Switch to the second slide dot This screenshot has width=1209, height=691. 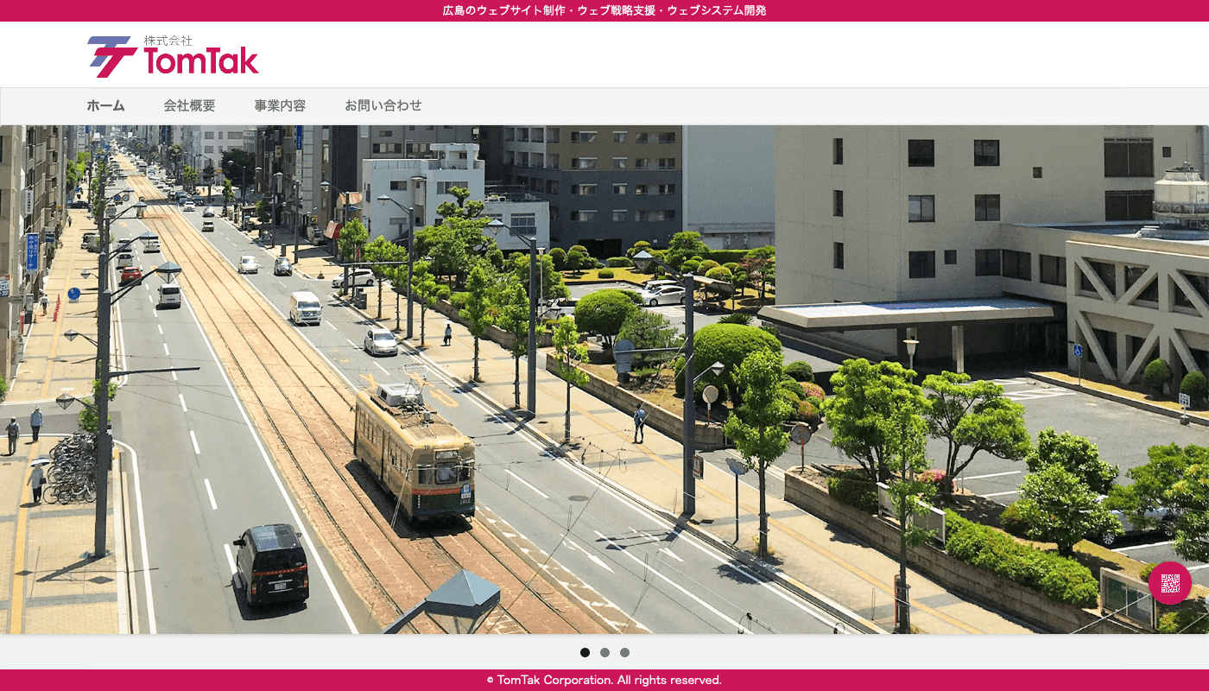(604, 653)
